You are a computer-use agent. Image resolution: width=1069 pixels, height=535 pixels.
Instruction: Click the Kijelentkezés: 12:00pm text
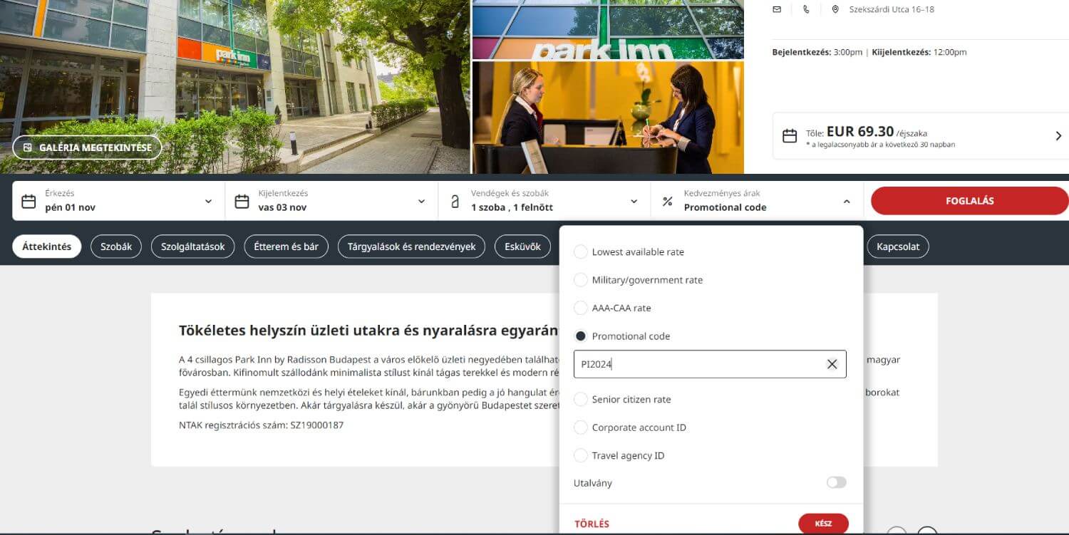[x=919, y=52]
